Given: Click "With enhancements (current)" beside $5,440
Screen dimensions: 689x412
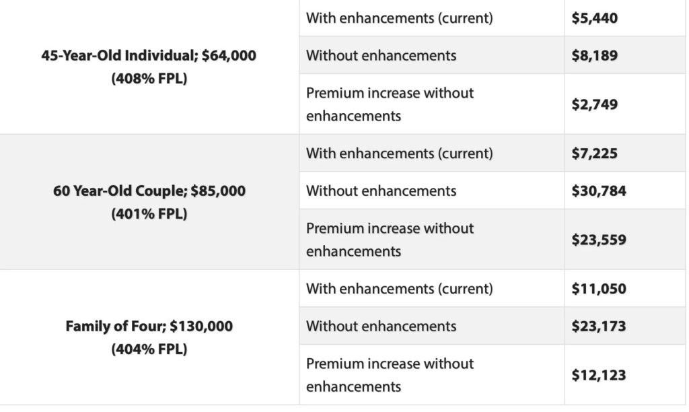Looking at the screenshot, I should pos(400,18).
